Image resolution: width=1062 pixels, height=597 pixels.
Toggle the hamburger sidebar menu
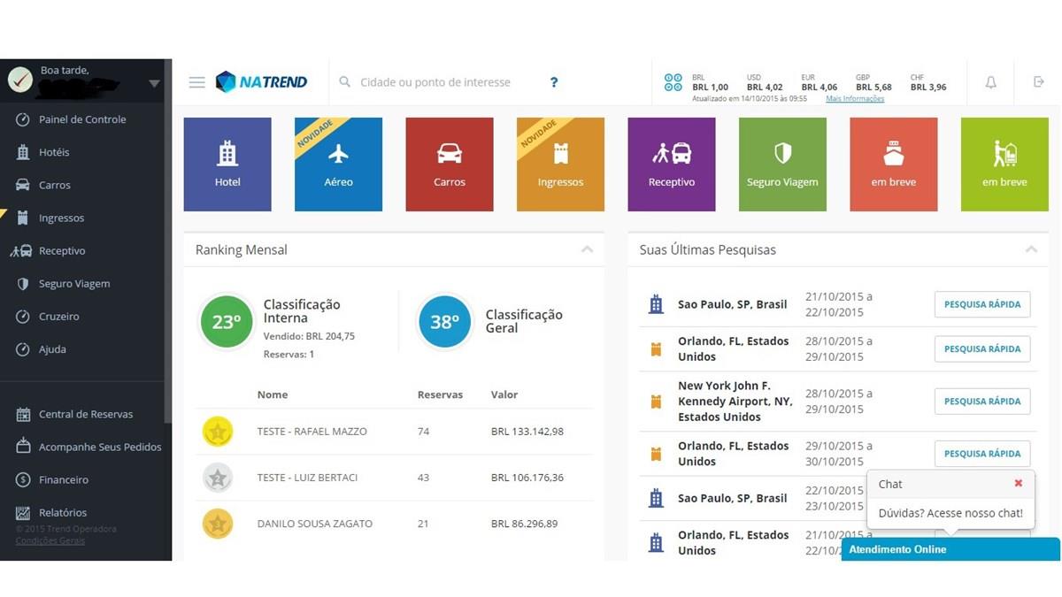point(196,82)
